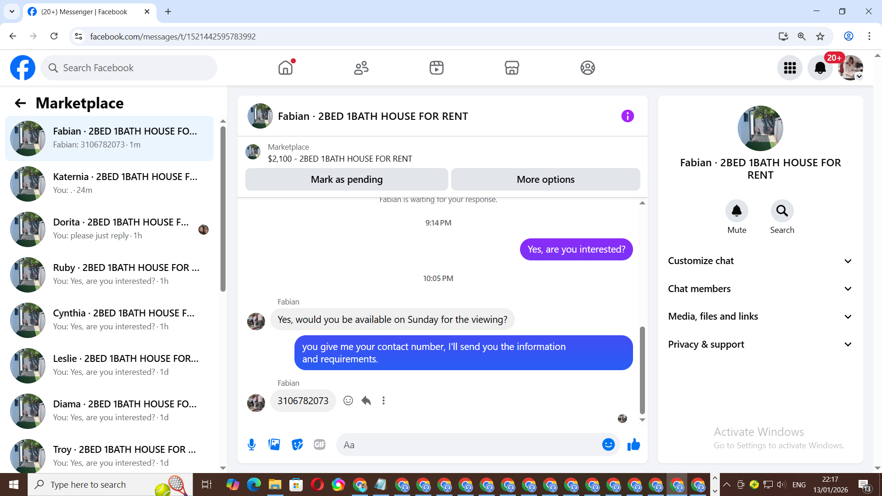Expand Privacy & support section

(760, 344)
